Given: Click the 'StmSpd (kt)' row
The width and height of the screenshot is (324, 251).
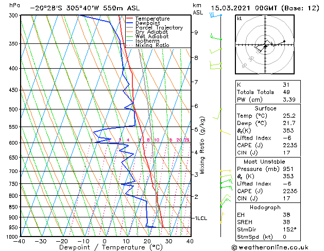Looking at the screenshot, I should click(268, 237).
